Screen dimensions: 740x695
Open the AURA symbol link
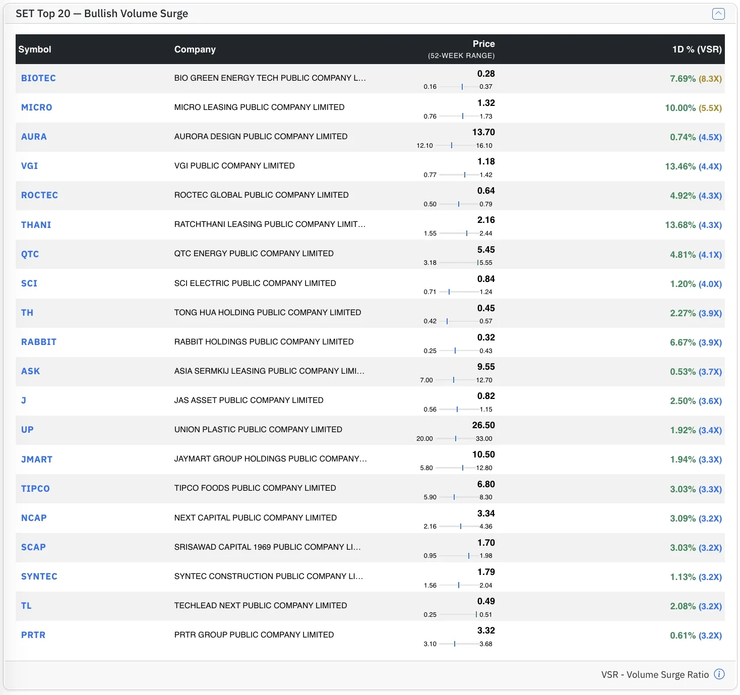tap(34, 137)
